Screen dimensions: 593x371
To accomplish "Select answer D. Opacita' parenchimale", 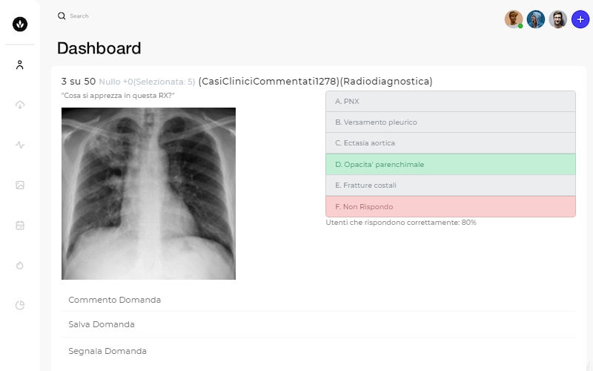I will click(451, 164).
